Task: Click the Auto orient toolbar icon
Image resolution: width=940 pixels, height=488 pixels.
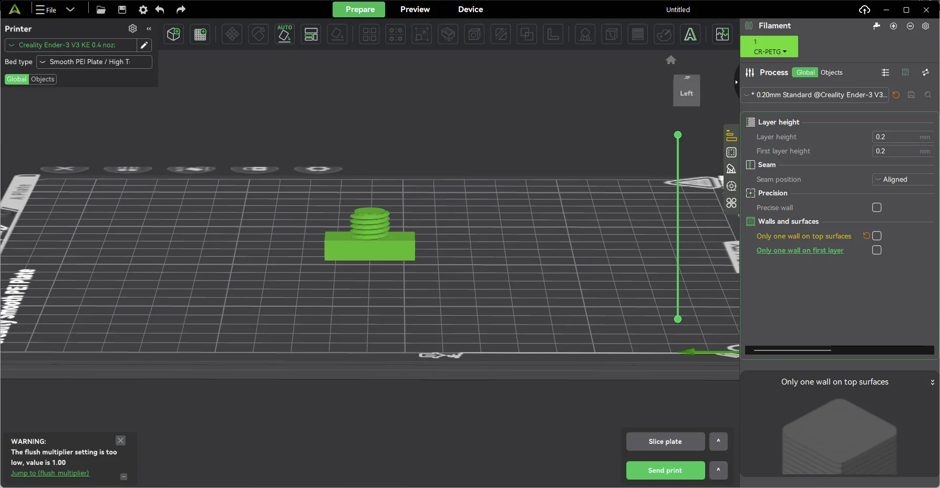Action: click(284, 35)
